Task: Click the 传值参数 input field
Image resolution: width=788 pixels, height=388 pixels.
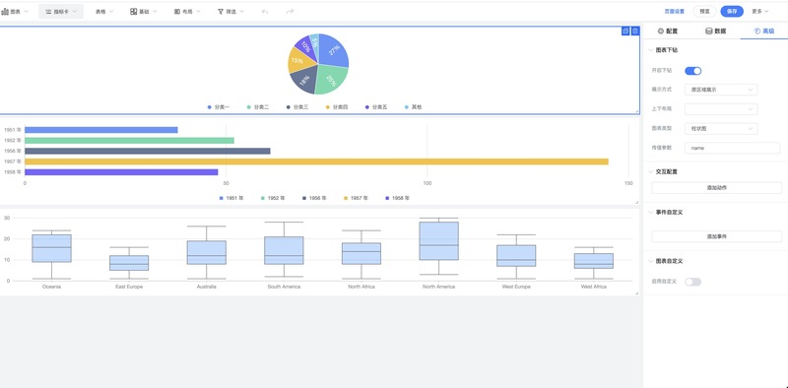Action: (732, 149)
